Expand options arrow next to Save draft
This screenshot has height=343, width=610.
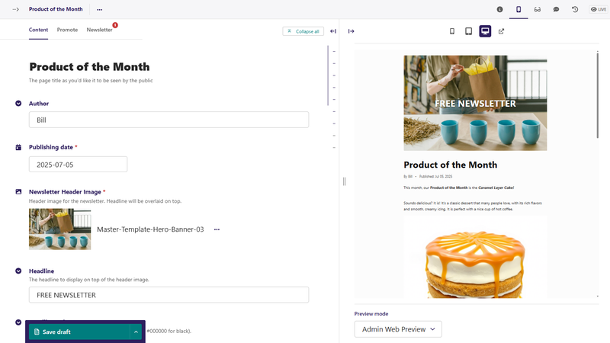pyautogui.click(x=136, y=332)
